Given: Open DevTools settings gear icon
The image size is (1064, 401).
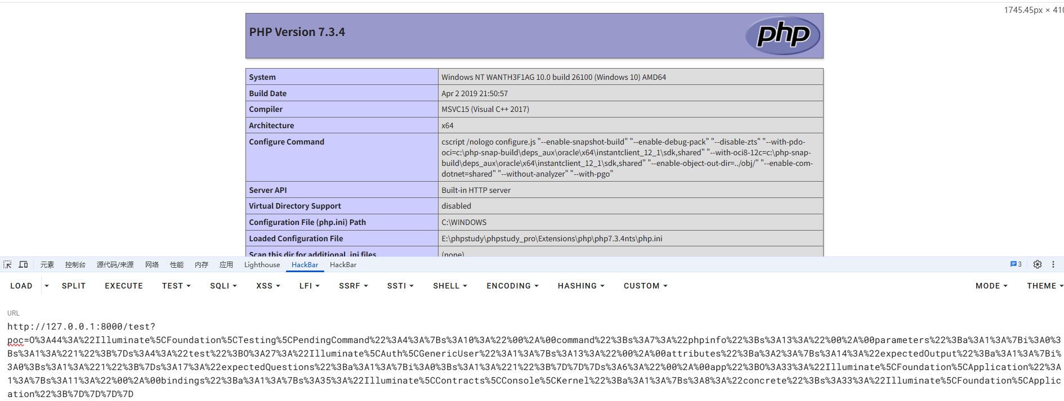Looking at the screenshot, I should 1038,264.
